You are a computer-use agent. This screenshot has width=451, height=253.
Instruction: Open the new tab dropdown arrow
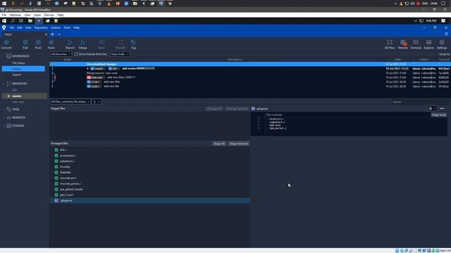pos(59,34)
